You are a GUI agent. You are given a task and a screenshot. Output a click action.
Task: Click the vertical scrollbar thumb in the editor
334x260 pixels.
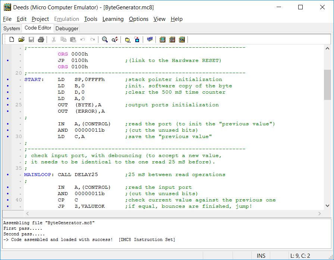tap(327, 85)
